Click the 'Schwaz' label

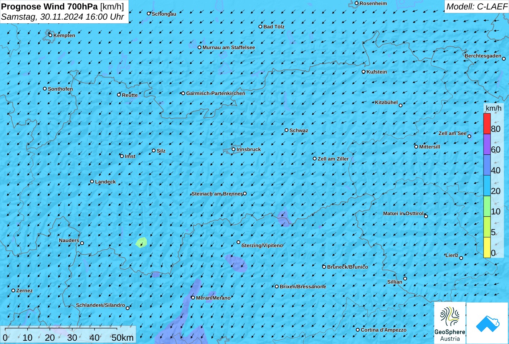(299, 131)
